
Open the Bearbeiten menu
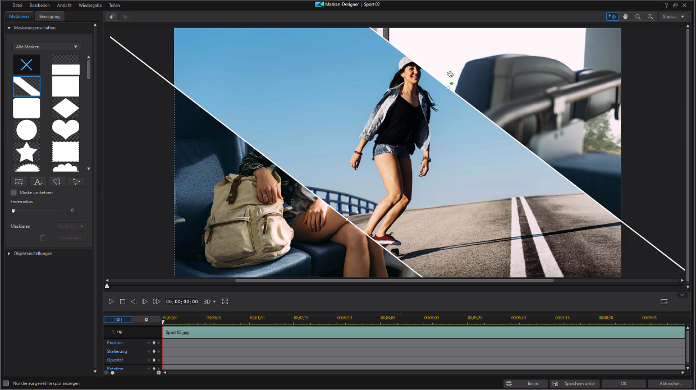tap(39, 5)
